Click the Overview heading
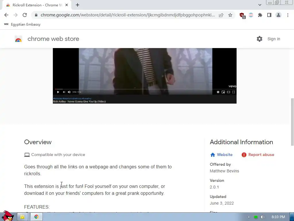294x221 pixels. [x=38, y=142]
